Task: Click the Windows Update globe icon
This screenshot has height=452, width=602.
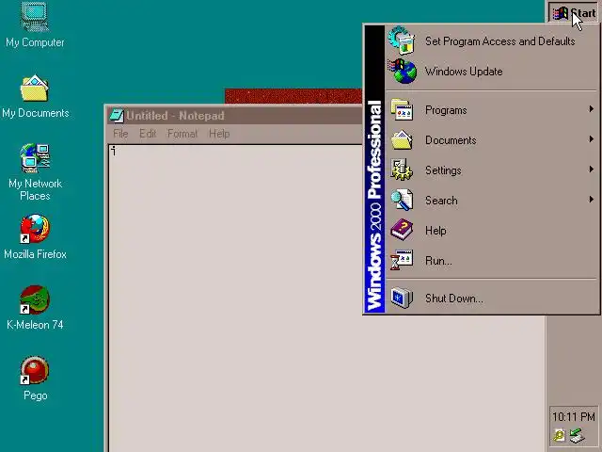Action: 402,72
